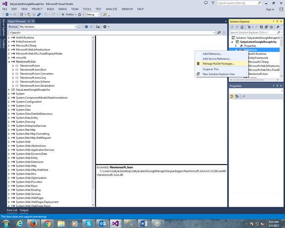Switch to the Output tab

coord(24,210)
